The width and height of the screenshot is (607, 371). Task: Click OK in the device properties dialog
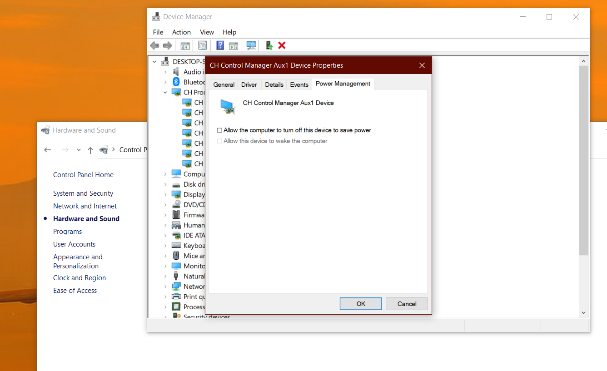click(361, 304)
